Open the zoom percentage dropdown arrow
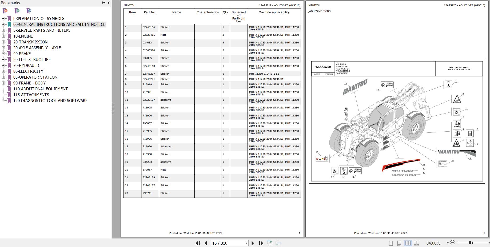 tap(448, 243)
